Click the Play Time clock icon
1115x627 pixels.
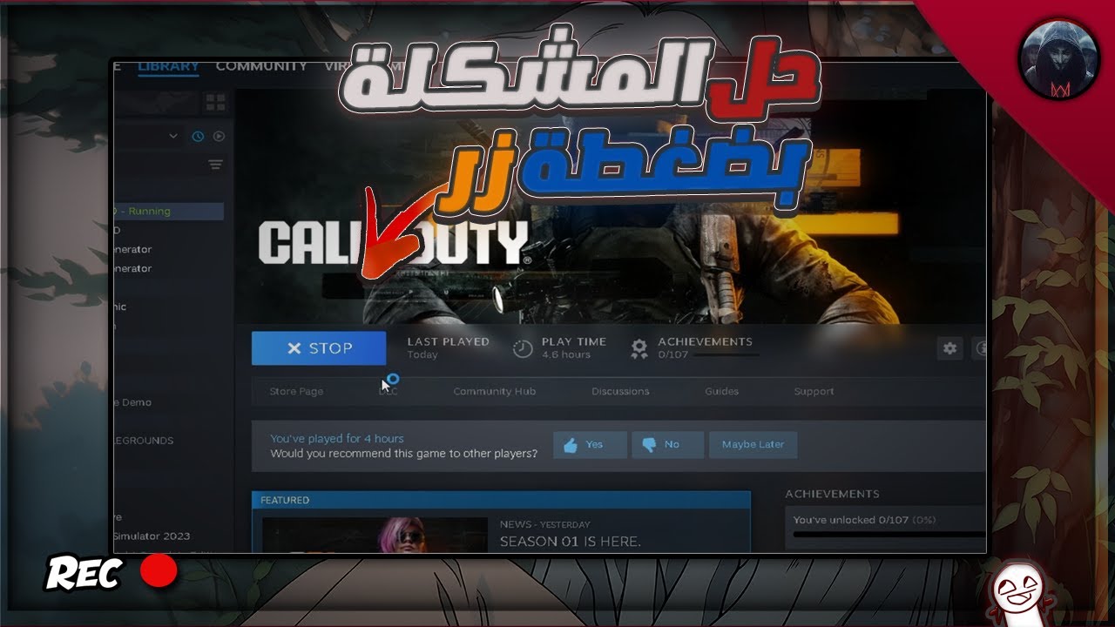point(523,348)
